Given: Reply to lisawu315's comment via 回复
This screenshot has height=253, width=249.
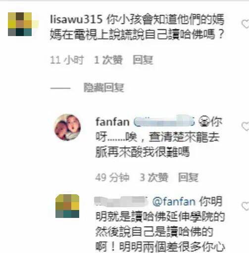Looking at the screenshot, I should pyautogui.click(x=143, y=60).
